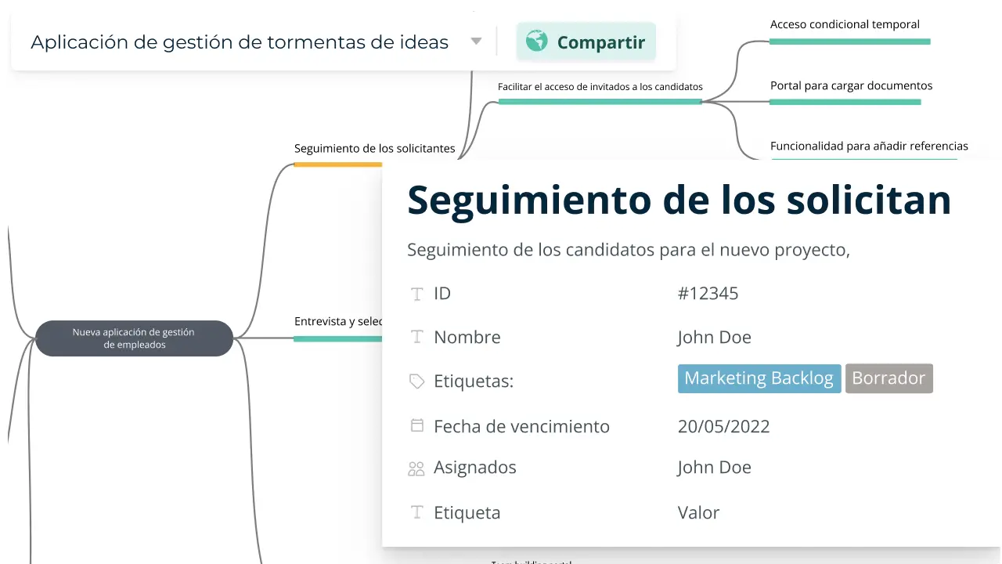Click the Nombre value 'John Doe'
Image resolution: width=1002 pixels, height=564 pixels.
[715, 338]
